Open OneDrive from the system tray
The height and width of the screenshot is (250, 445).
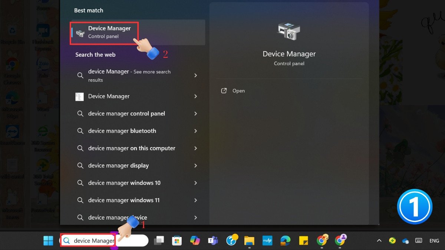point(405,241)
